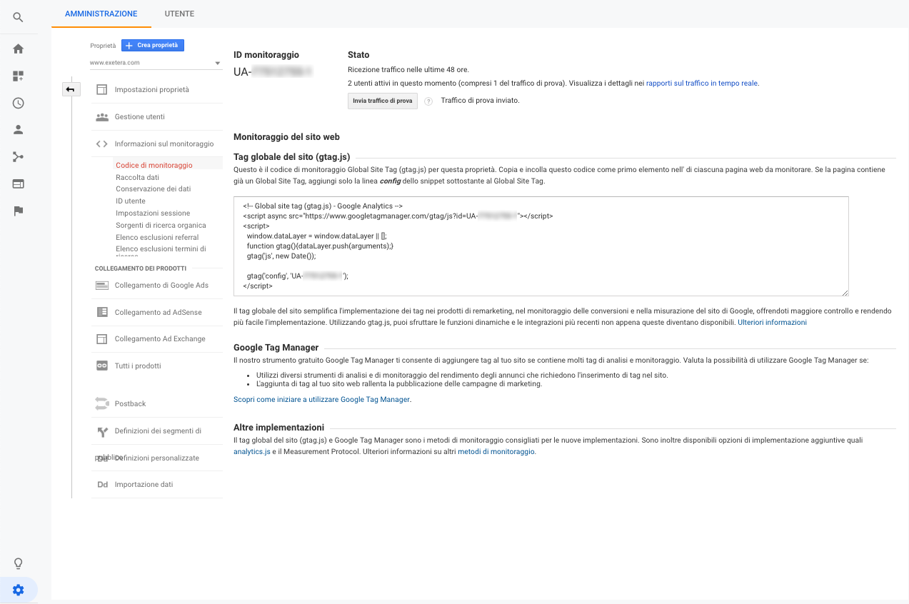Grab the code box resize handle corner
Image resolution: width=909 pixels, height=604 pixels.
point(845,292)
